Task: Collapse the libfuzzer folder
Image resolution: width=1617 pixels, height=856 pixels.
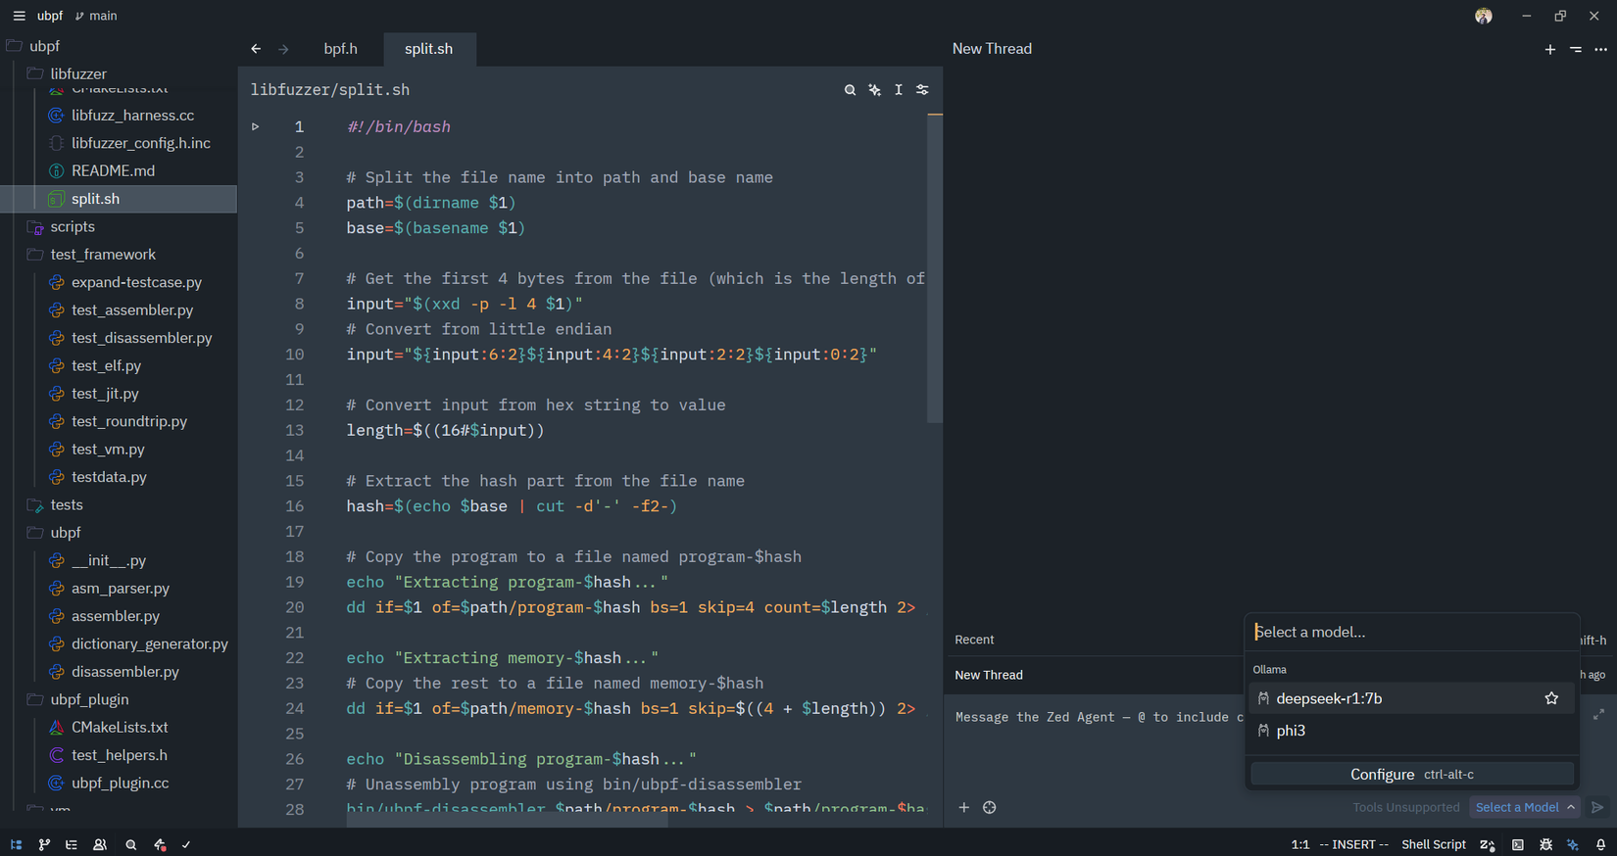Action: (78, 73)
